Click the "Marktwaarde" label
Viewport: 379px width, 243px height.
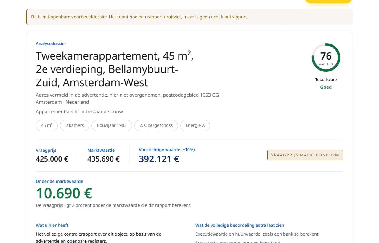101,150
